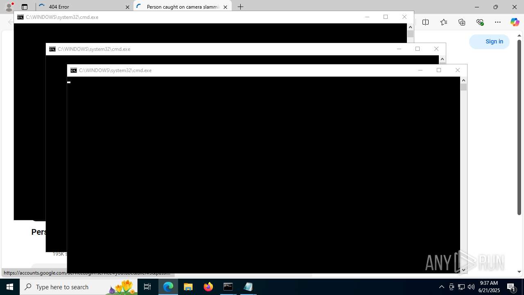
Task: Click the Sign in button
Action: coord(490,41)
